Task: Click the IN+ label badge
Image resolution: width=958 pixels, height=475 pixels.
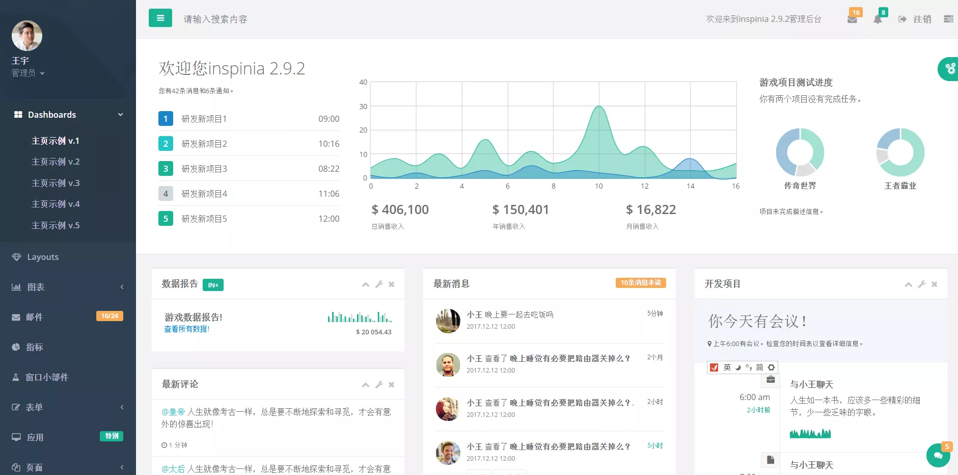Action: [x=213, y=285]
